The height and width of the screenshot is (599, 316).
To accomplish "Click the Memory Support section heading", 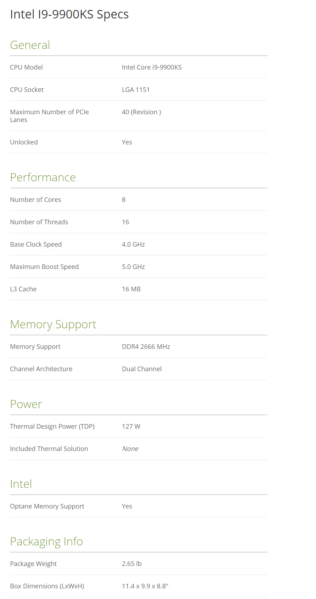I will click(53, 324).
